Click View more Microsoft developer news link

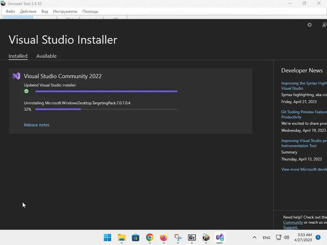(x=304, y=169)
